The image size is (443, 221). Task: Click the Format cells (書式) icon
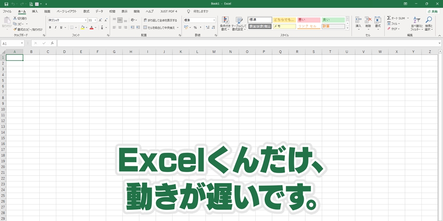click(x=378, y=20)
